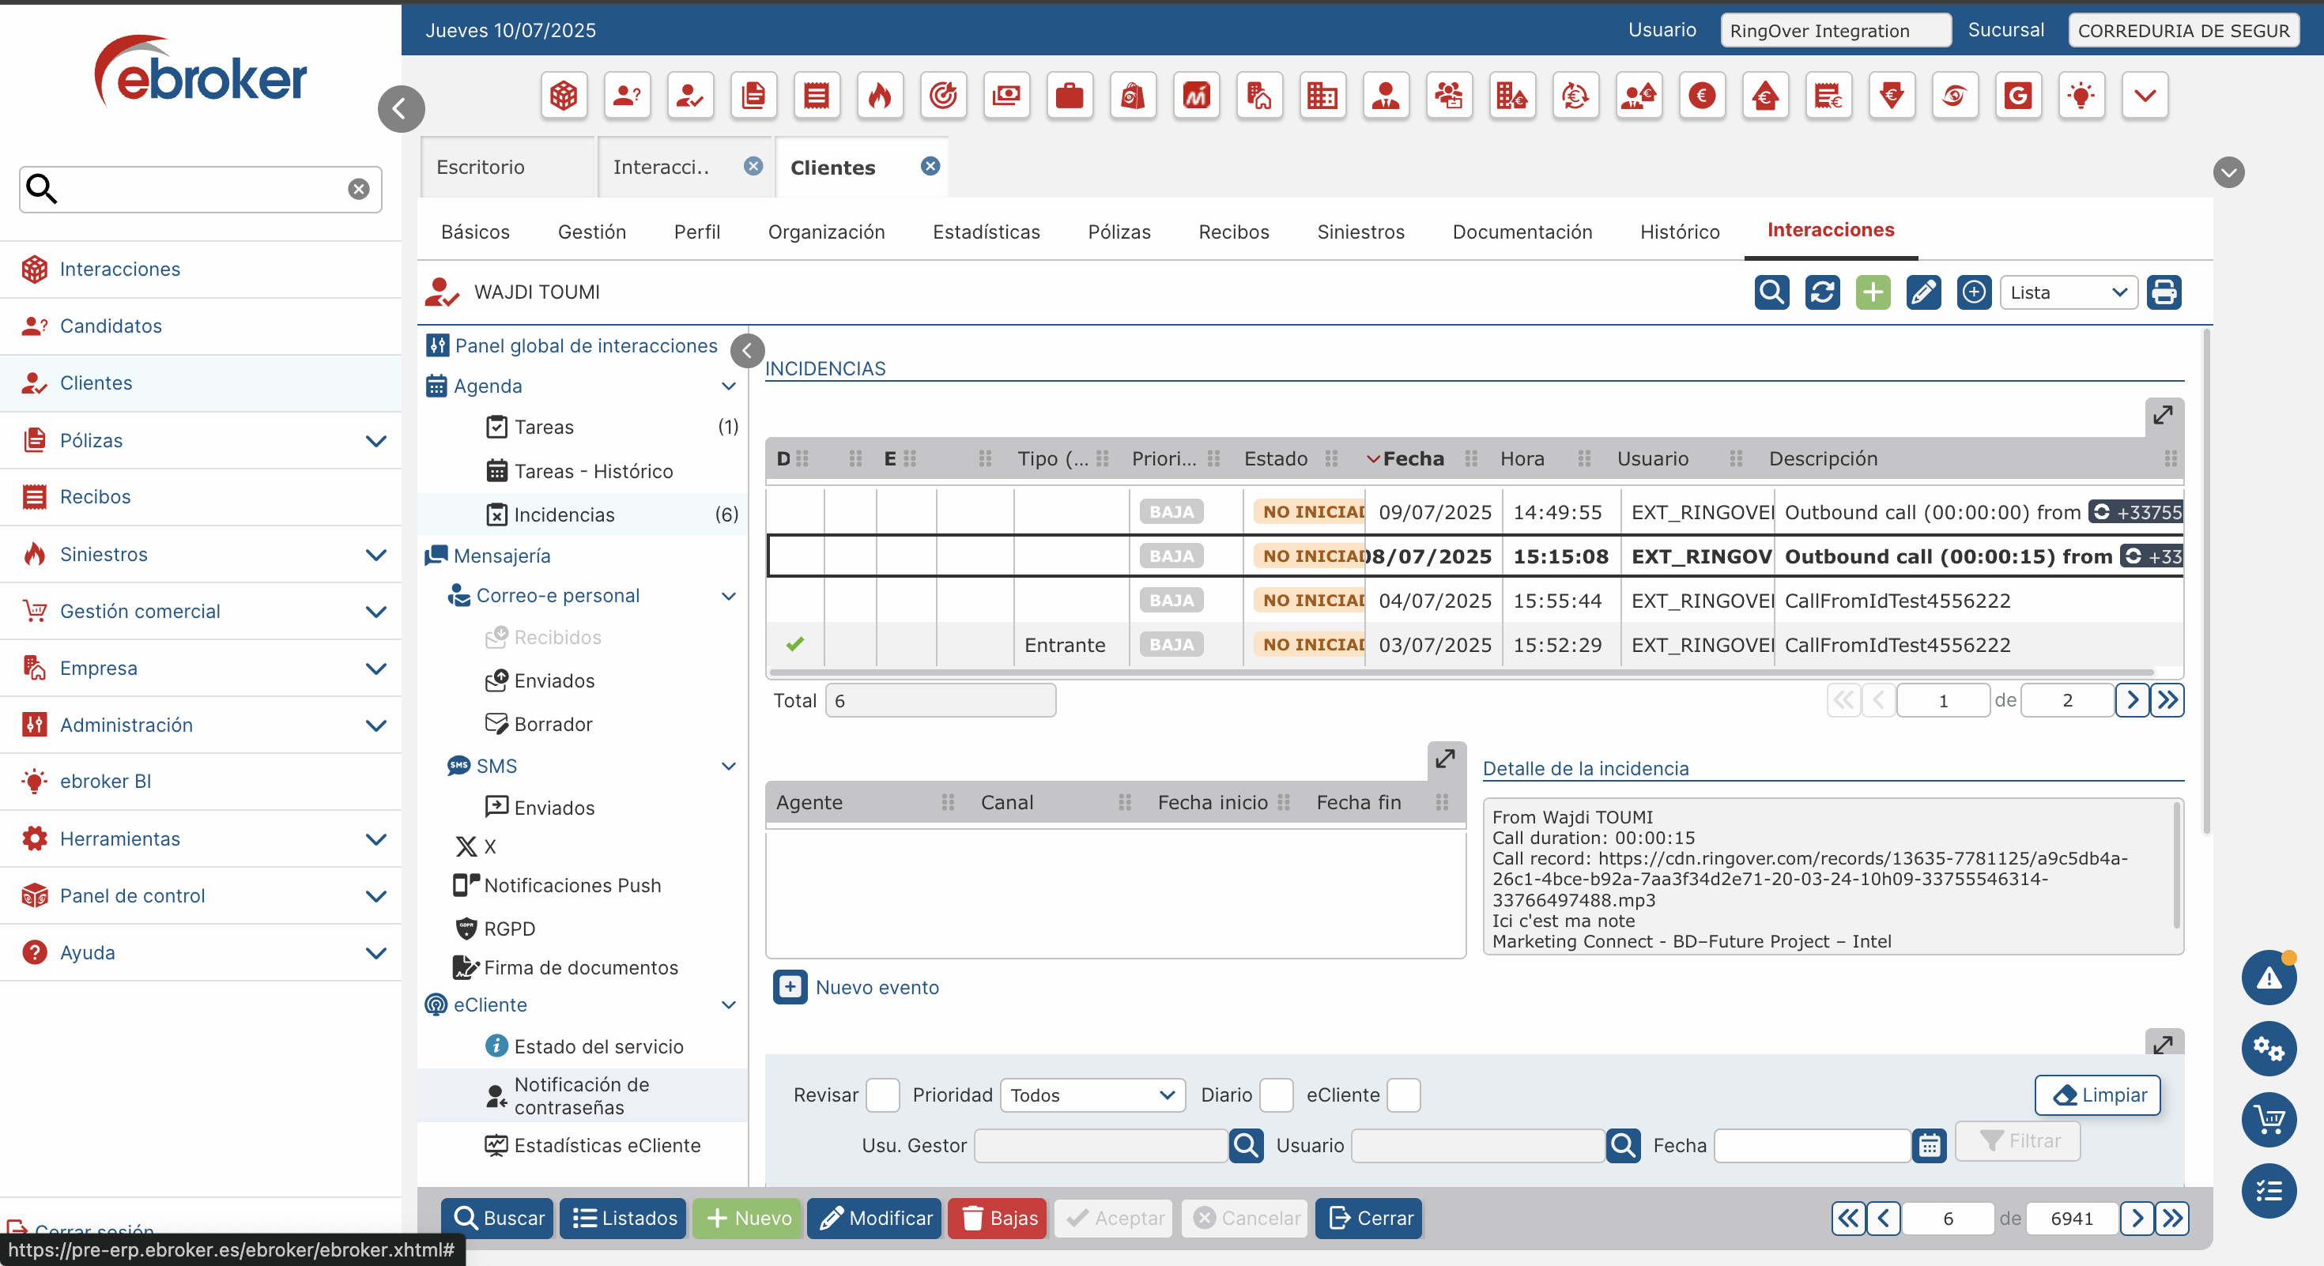Screen dimensions: 2324x1266
Task: Open the flame Siniestros toolbar icon
Action: [880, 95]
